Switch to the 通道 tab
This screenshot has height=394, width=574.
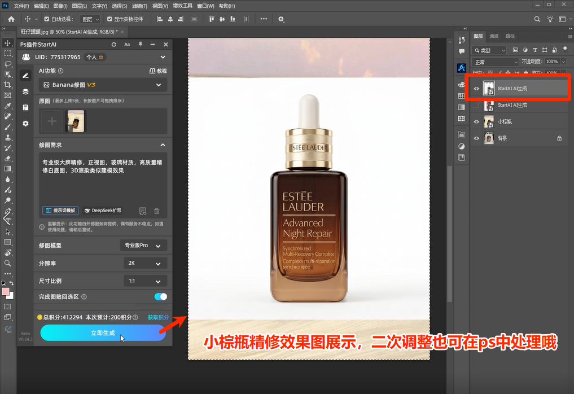pos(494,36)
